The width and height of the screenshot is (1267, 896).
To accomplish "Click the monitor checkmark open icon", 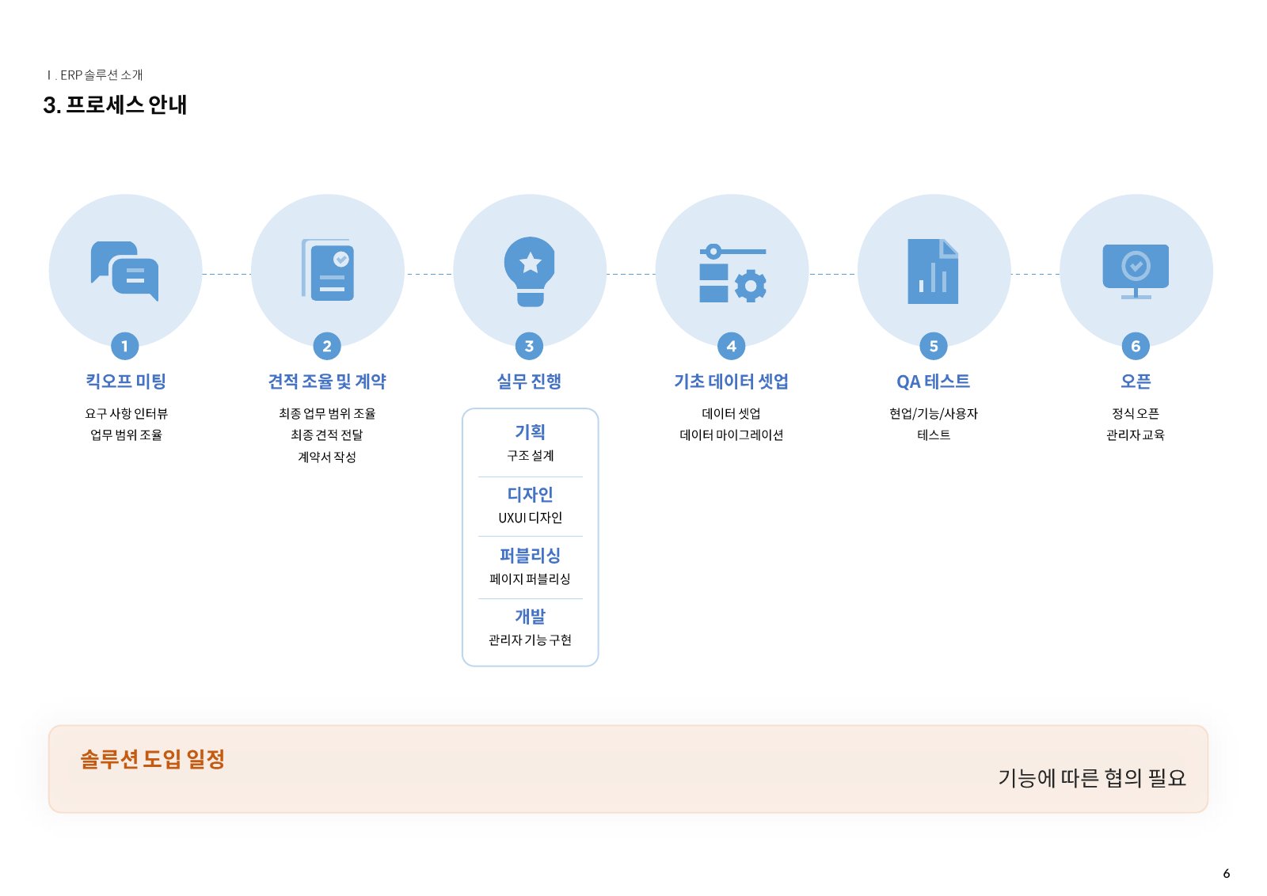I will (x=1136, y=271).
